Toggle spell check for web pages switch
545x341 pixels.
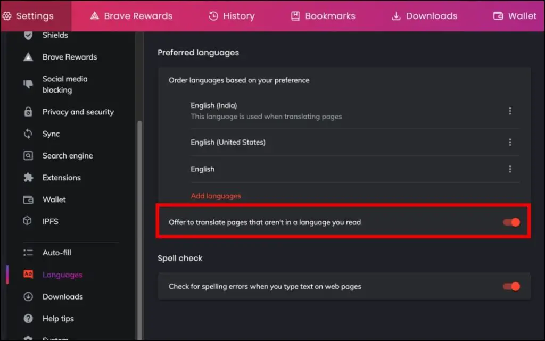pyautogui.click(x=511, y=287)
